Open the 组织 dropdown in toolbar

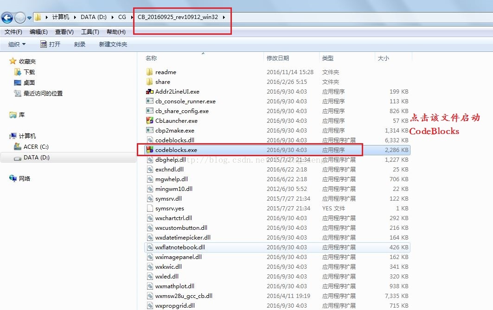17,44
